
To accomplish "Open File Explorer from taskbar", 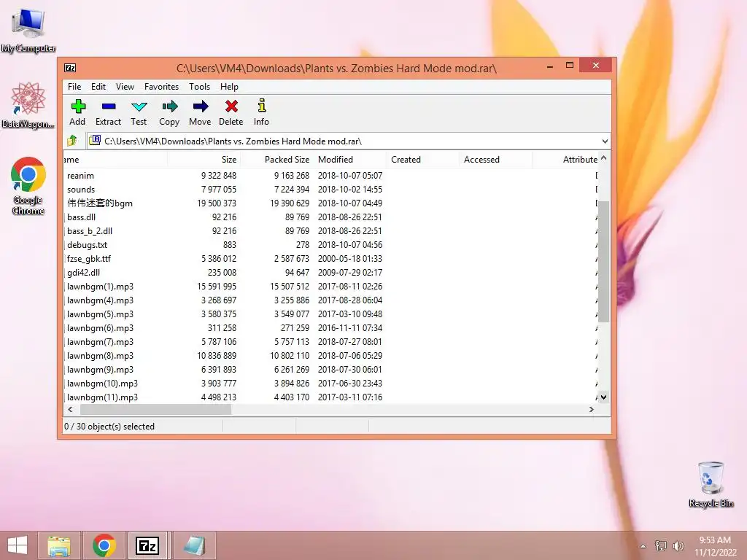I will point(60,545).
